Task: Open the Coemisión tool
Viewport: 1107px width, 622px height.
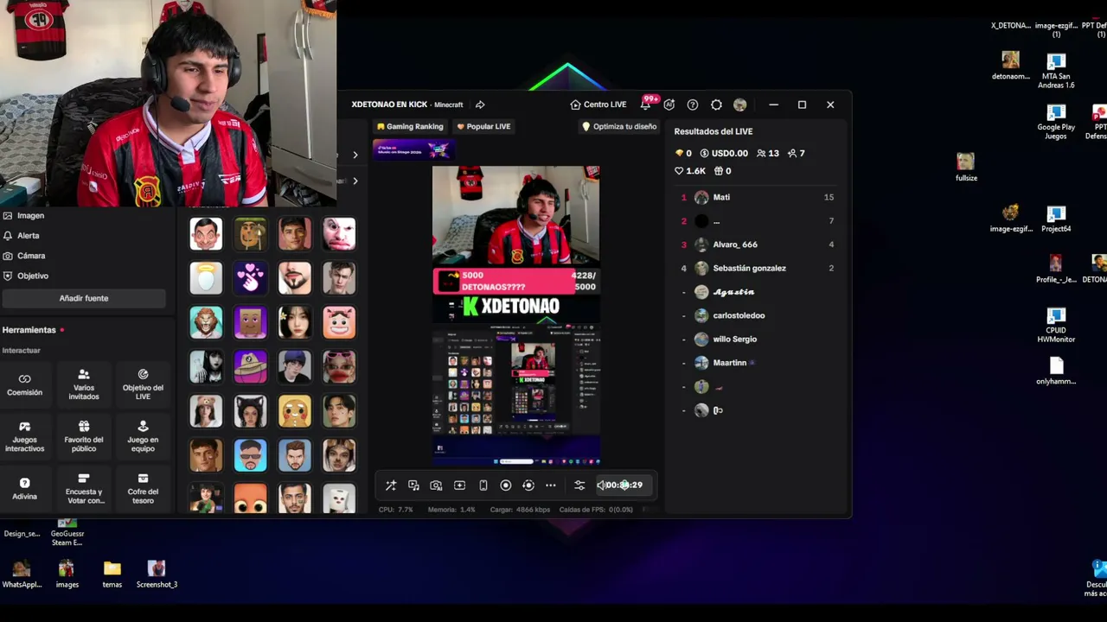Action: pos(24,384)
